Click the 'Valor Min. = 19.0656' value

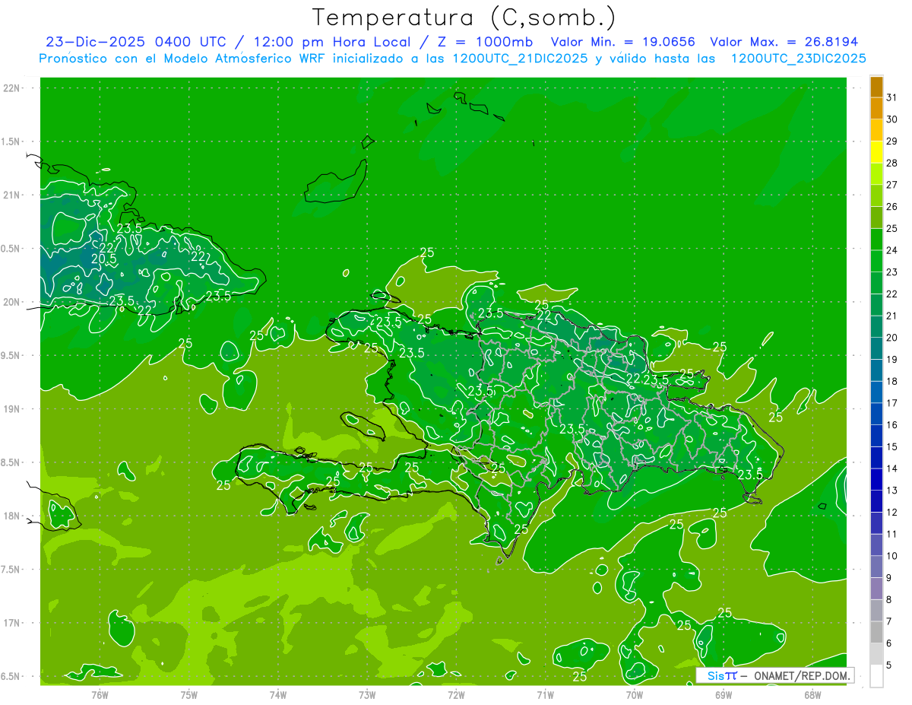(622, 42)
